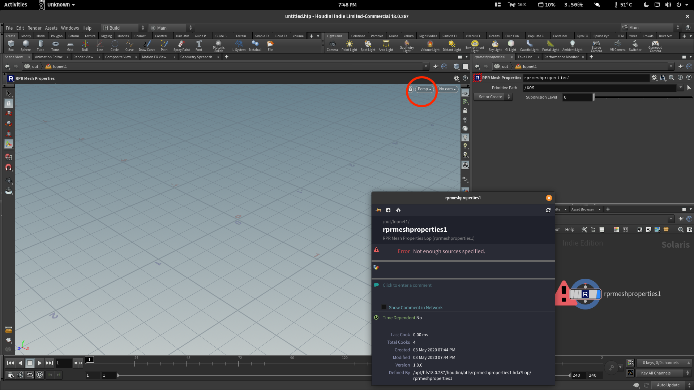The height and width of the screenshot is (390, 694).
Task: Create an Environment Light
Action: pos(475,44)
